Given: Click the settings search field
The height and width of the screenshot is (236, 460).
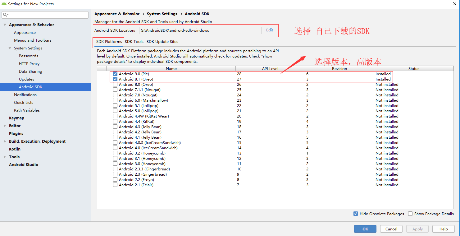Looking at the screenshot, I should (x=47, y=15).
